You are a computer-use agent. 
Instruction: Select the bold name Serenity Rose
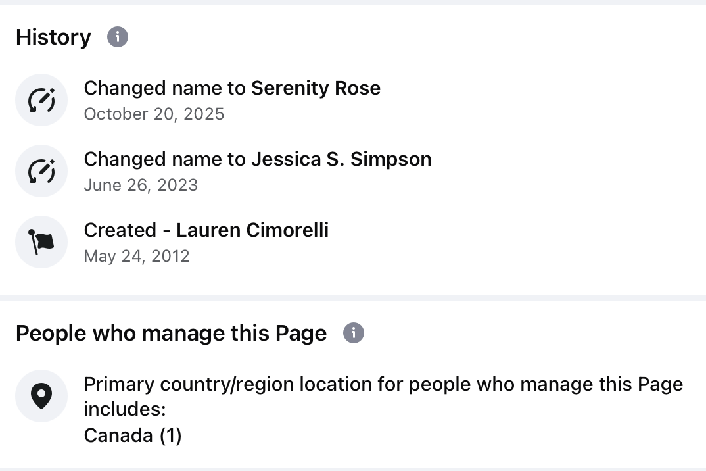pos(316,88)
